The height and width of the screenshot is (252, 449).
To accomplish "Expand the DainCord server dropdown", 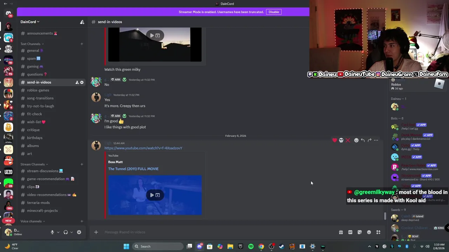I will 30,22.
